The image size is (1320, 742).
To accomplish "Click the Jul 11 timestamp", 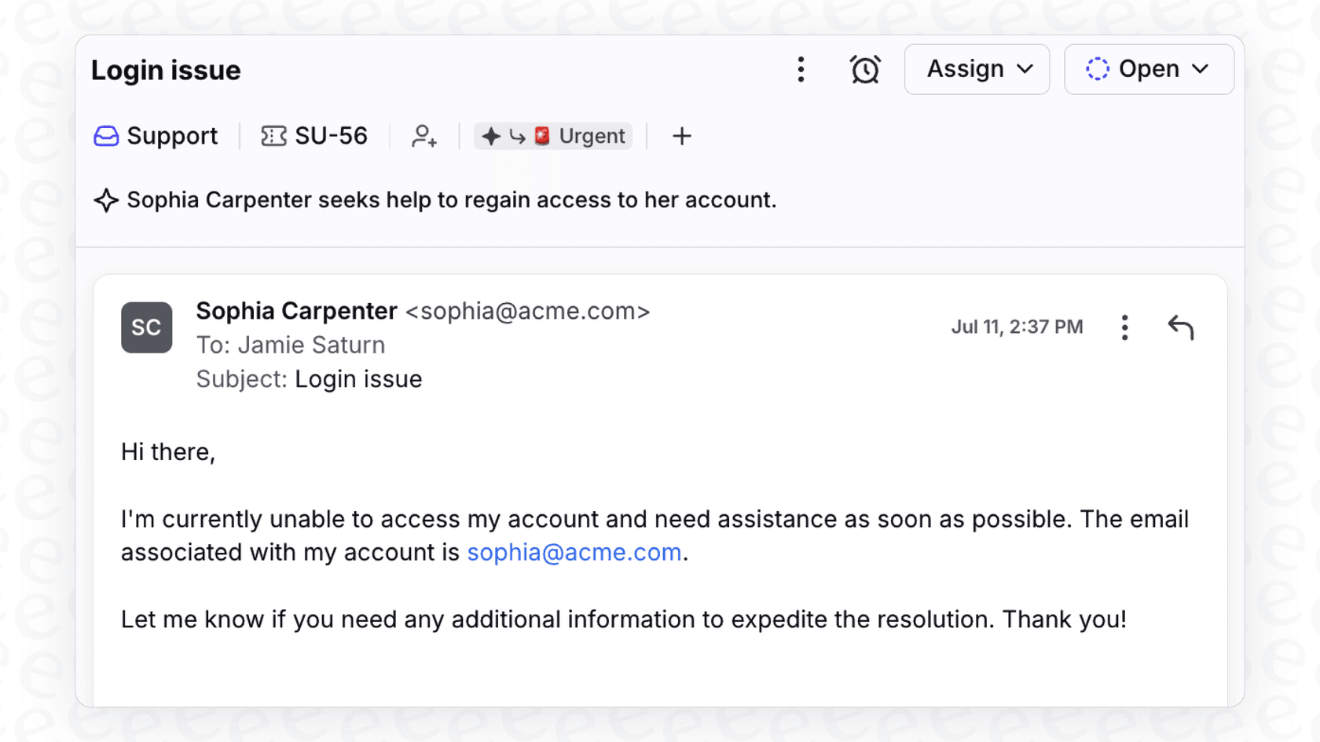I will 1017,327.
